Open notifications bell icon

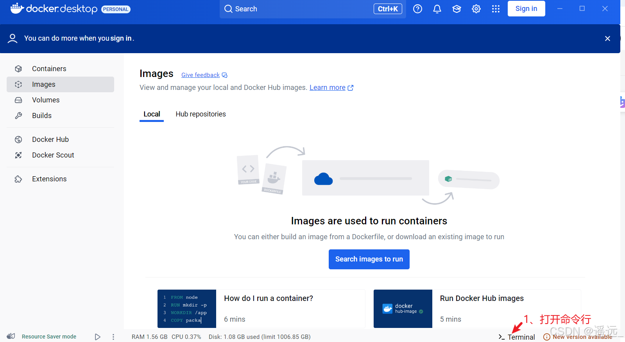click(x=437, y=9)
